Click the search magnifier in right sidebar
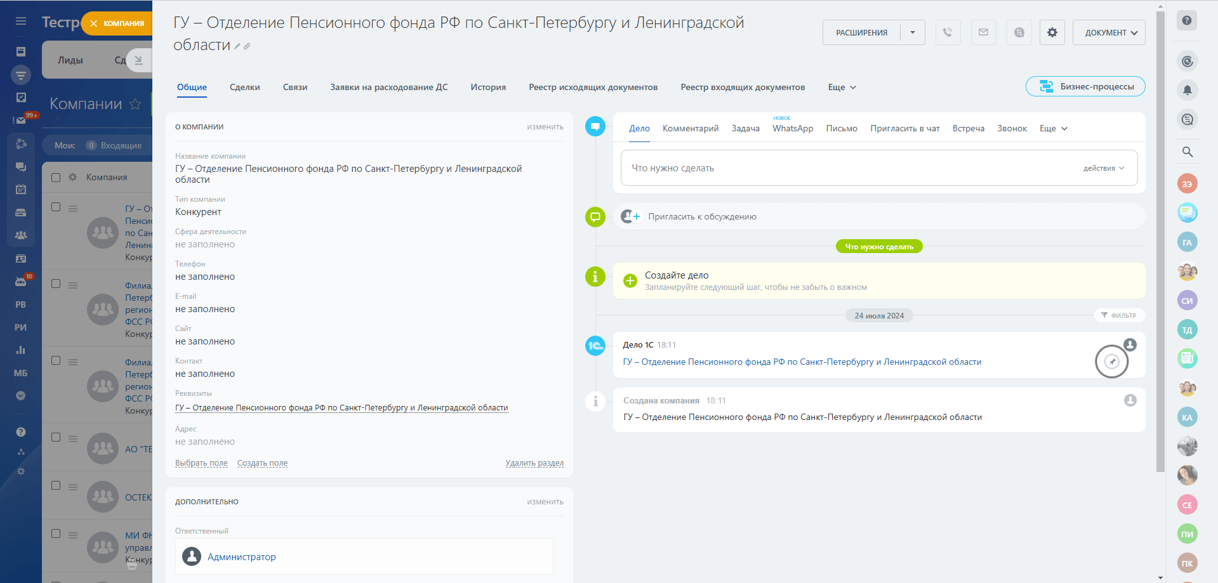The width and height of the screenshot is (1218, 583). pyautogui.click(x=1187, y=152)
